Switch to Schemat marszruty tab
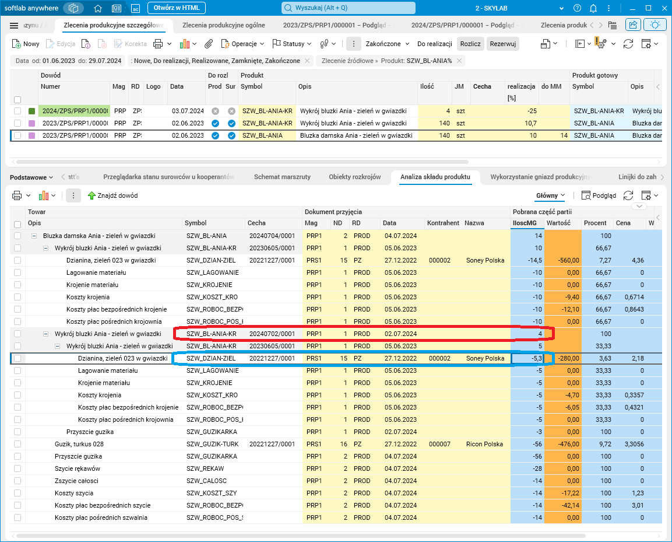 tap(282, 177)
